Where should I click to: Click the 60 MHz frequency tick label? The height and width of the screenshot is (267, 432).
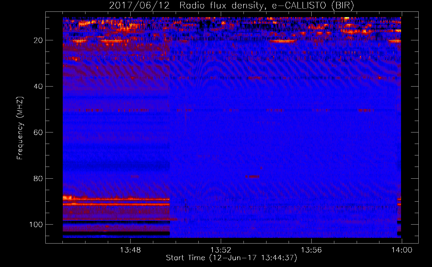coord(38,132)
